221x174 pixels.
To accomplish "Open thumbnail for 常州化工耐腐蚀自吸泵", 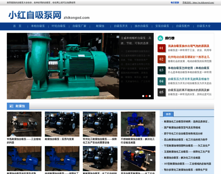I will point(100,124).
